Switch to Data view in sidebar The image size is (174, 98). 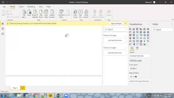click(3, 29)
